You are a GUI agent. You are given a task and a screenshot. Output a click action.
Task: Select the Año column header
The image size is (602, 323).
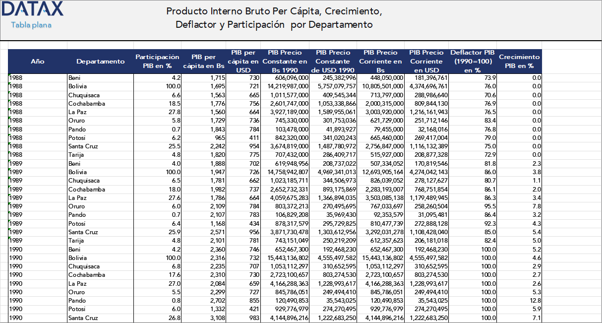tap(37, 62)
